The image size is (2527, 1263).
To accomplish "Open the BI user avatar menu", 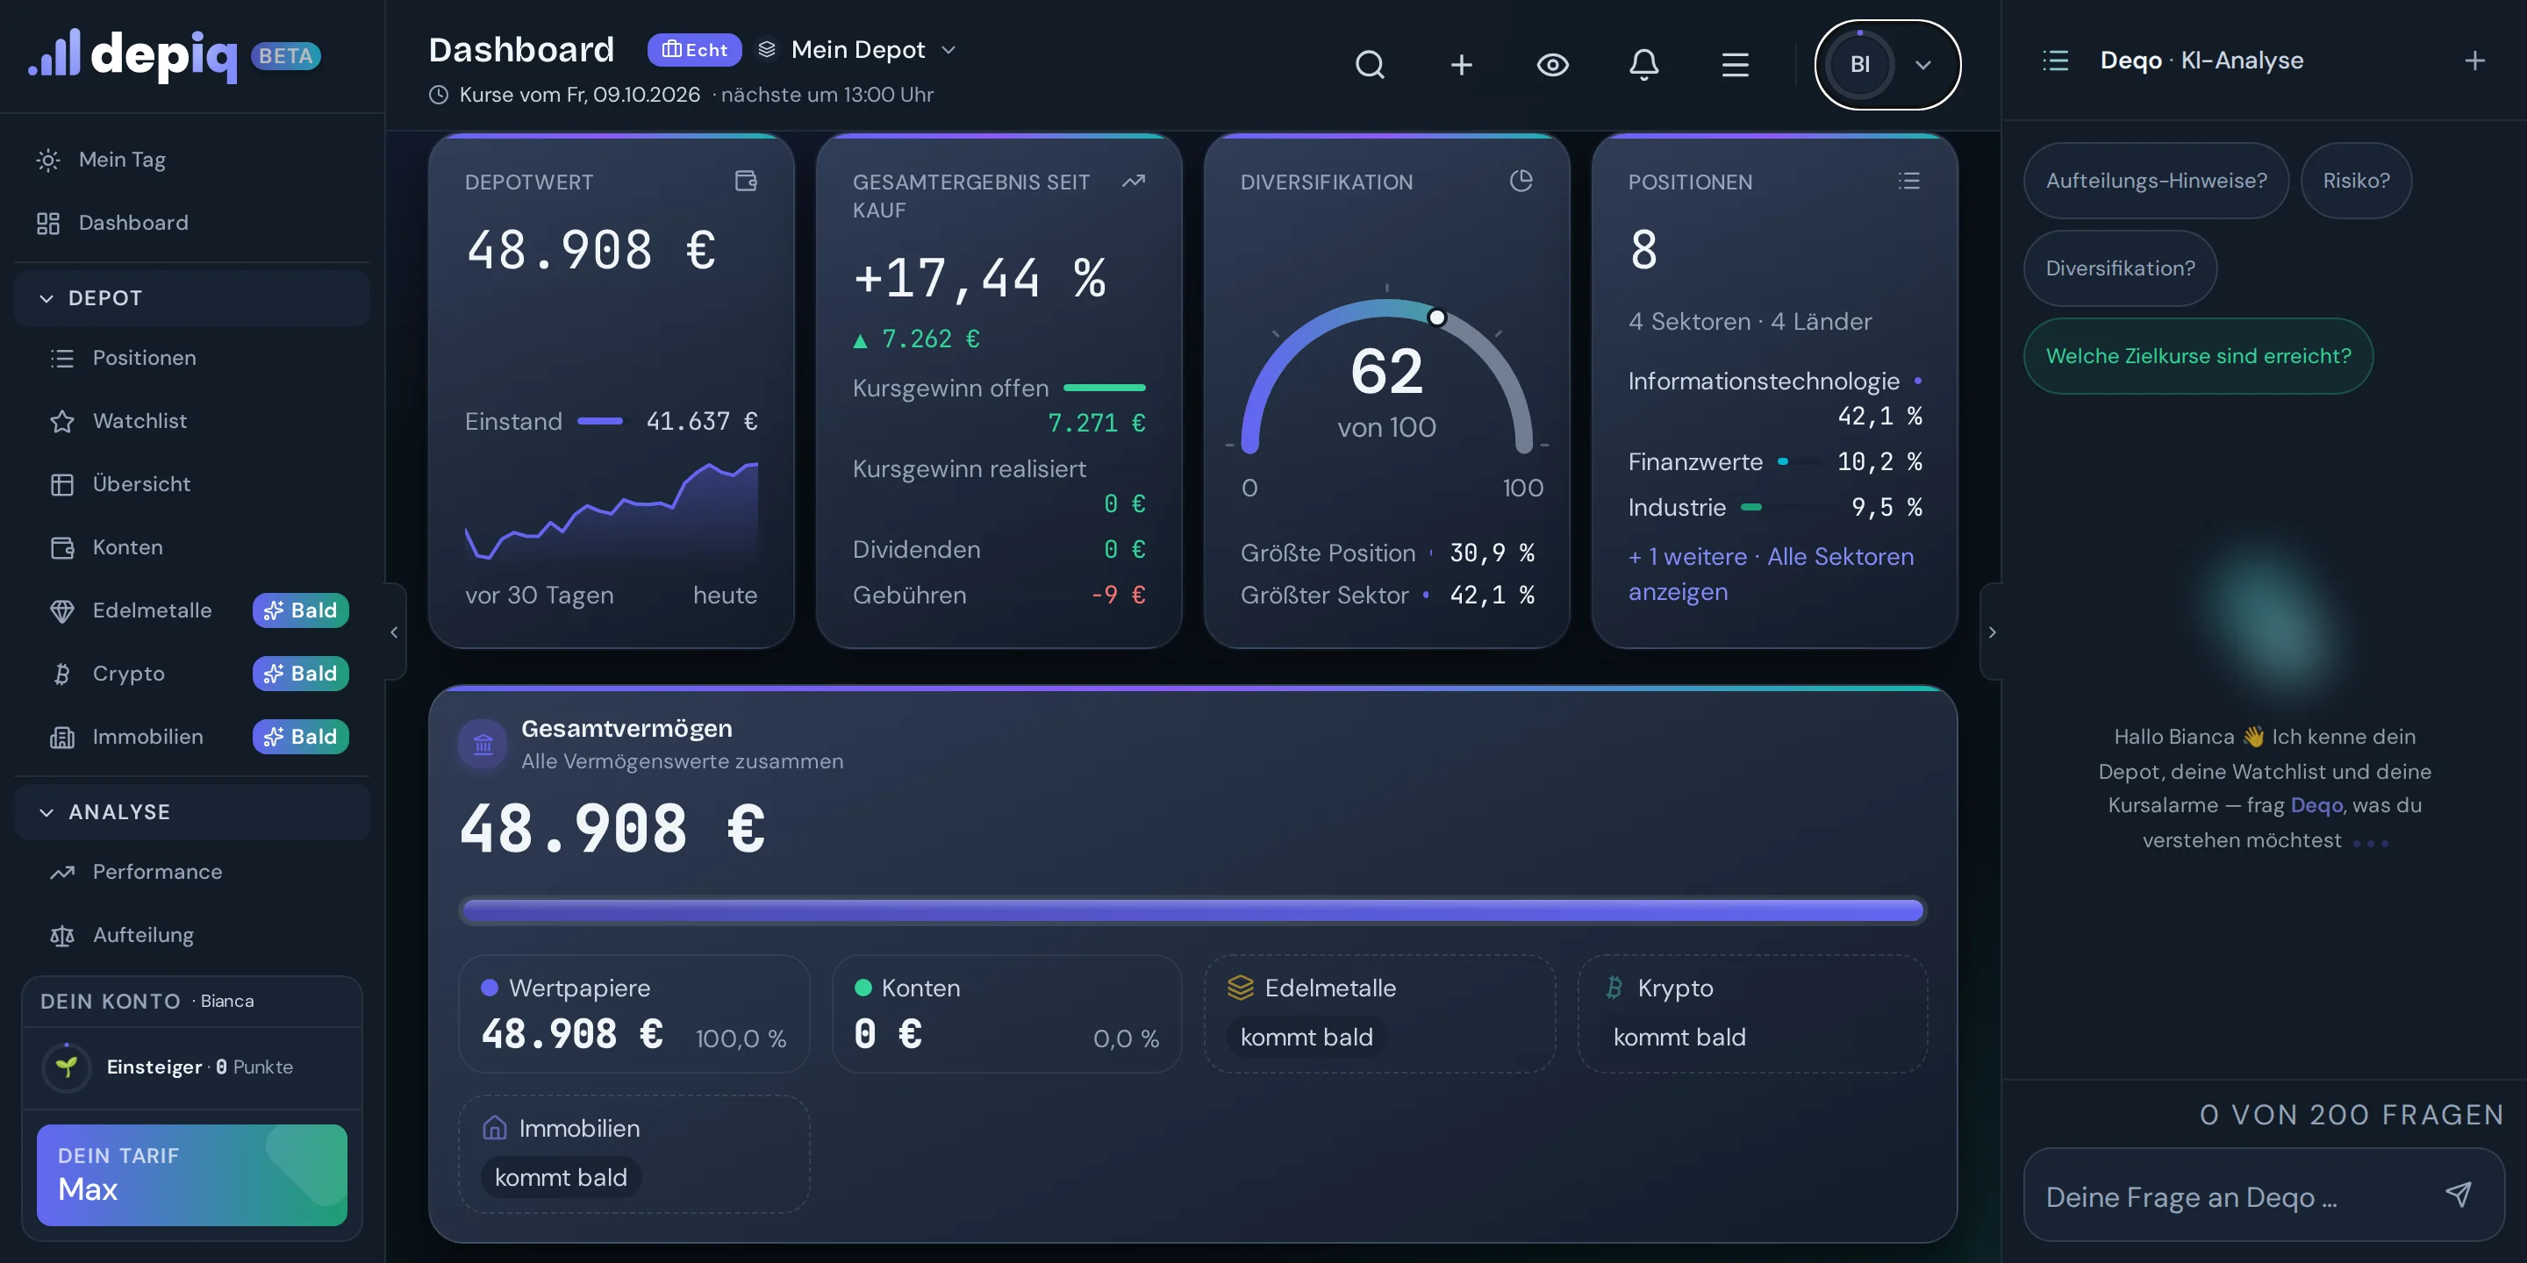I will click(1886, 65).
